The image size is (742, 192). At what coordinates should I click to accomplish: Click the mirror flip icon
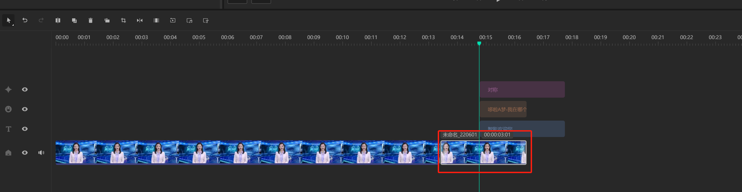click(140, 21)
